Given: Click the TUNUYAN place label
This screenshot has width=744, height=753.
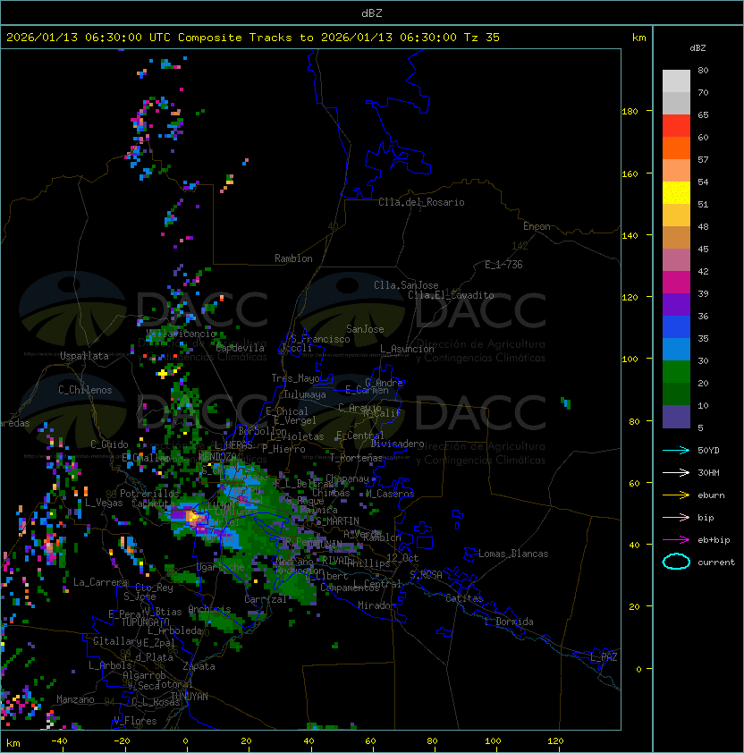Looking at the screenshot, I should pyautogui.click(x=190, y=697).
